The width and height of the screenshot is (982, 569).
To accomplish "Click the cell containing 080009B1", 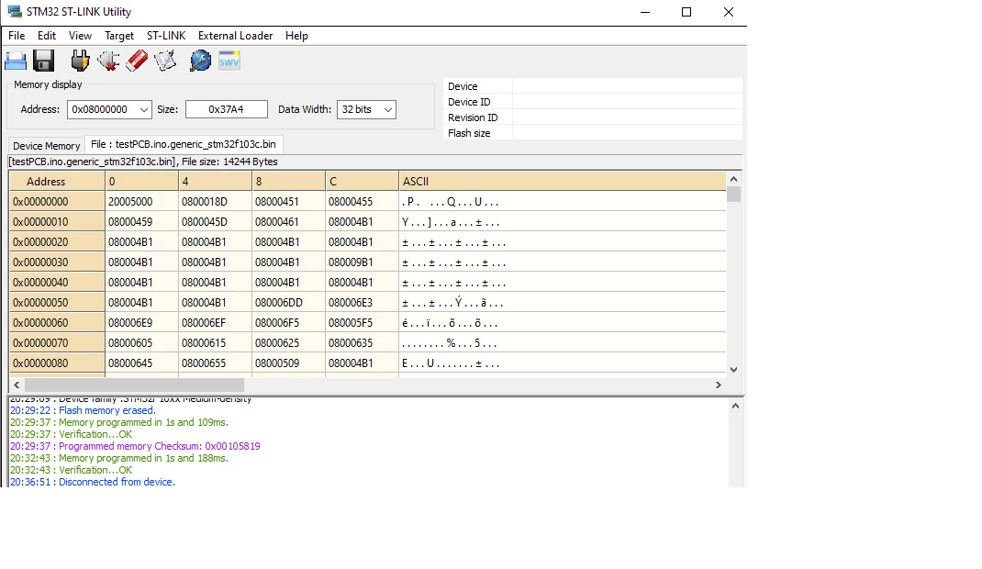I will (362, 262).
